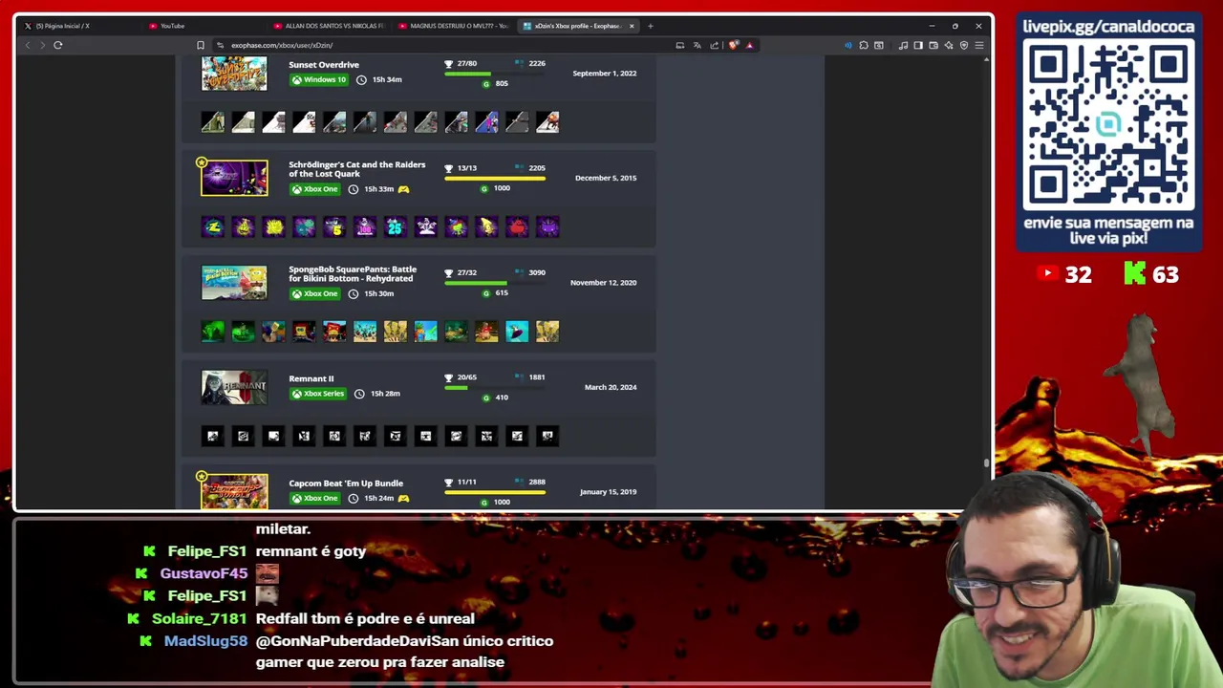Open Leo AI sparkle icon
The width and height of the screenshot is (1223, 688).
[x=949, y=45]
